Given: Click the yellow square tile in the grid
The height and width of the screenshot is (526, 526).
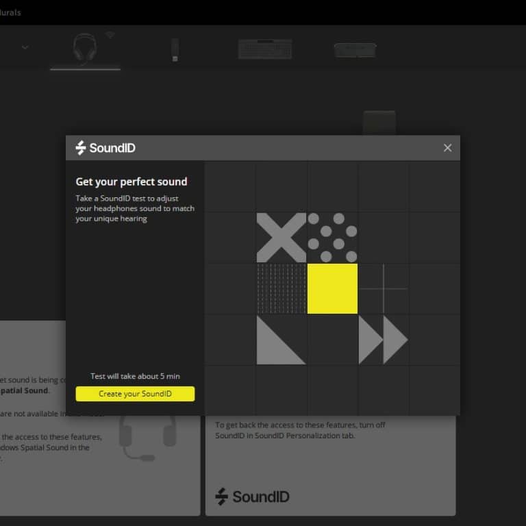Looking at the screenshot, I should pyautogui.click(x=332, y=288).
